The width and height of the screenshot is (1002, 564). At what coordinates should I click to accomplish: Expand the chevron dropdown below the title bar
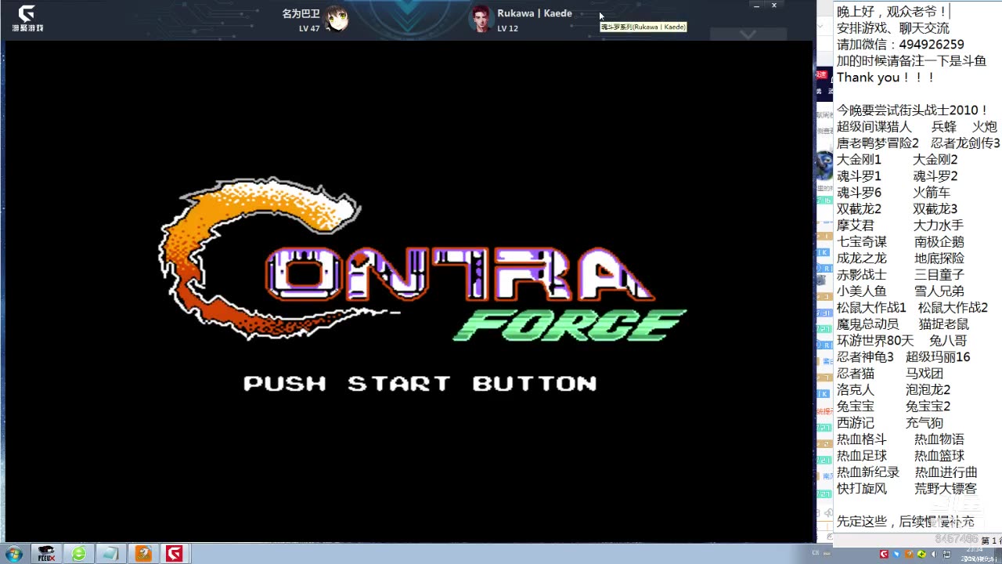click(x=748, y=34)
